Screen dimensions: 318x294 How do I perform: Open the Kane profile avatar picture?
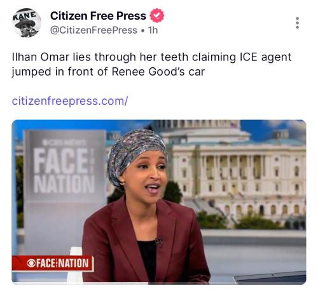(27, 23)
